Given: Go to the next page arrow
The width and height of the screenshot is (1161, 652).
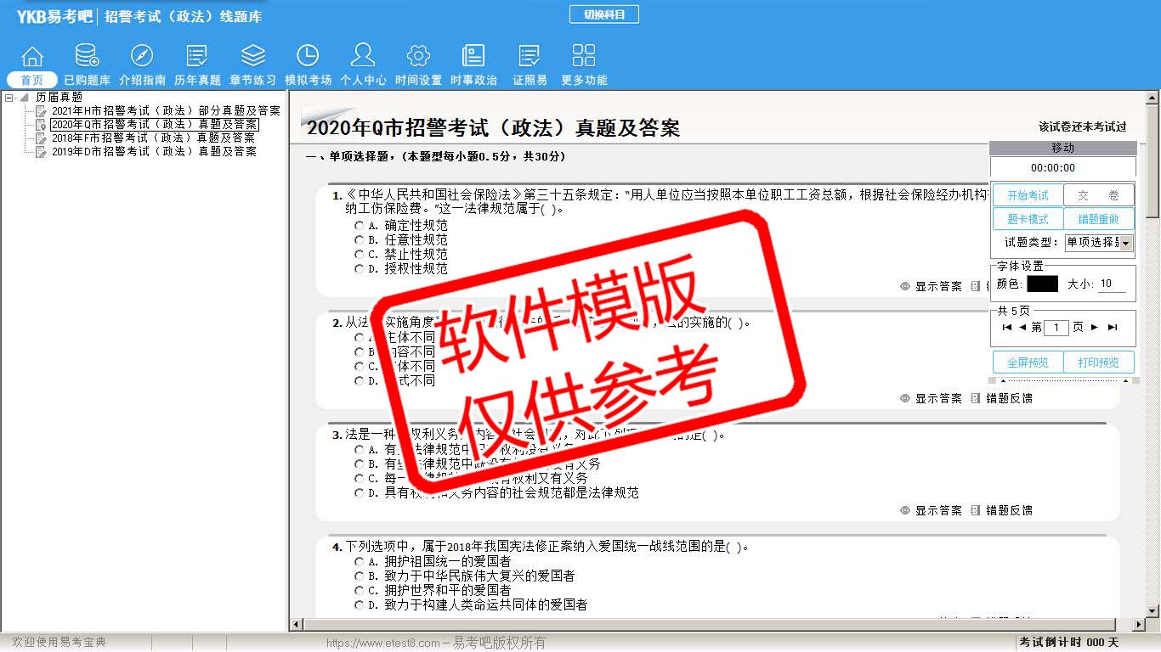Looking at the screenshot, I should coord(1095,328).
